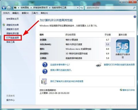Select the 所有控制面板项 breadcrumb segment

pos(41,8)
